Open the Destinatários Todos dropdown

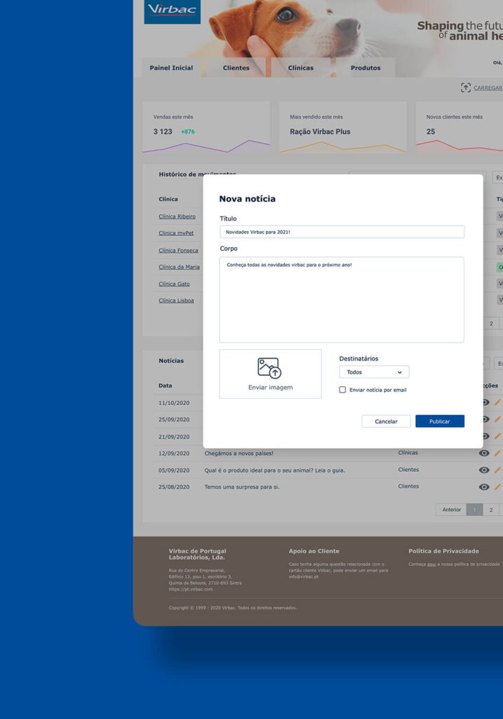click(374, 372)
